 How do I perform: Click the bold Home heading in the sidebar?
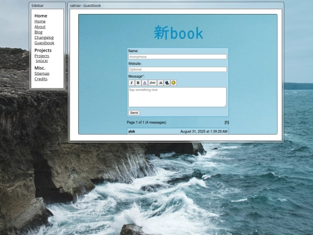[x=41, y=16]
